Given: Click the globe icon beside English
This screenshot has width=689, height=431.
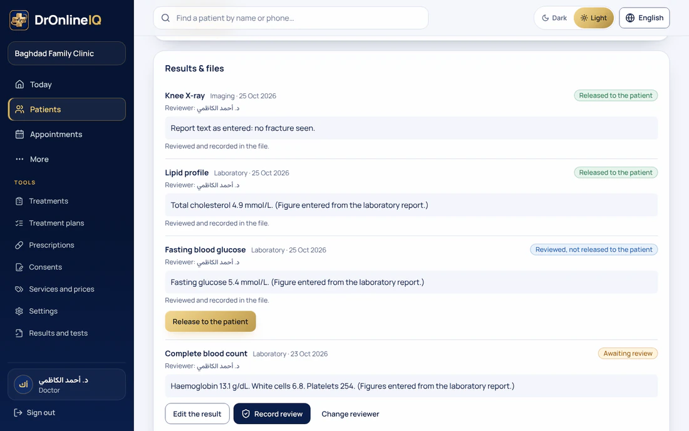Looking at the screenshot, I should click(630, 18).
